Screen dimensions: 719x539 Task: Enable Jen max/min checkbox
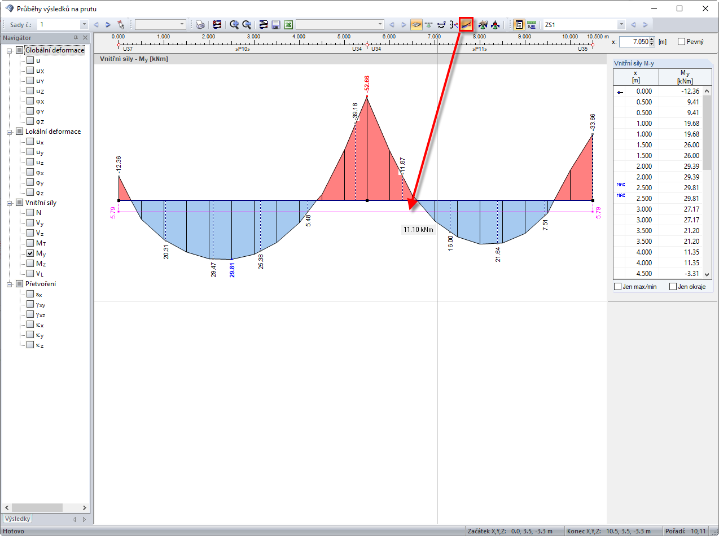[x=618, y=287]
